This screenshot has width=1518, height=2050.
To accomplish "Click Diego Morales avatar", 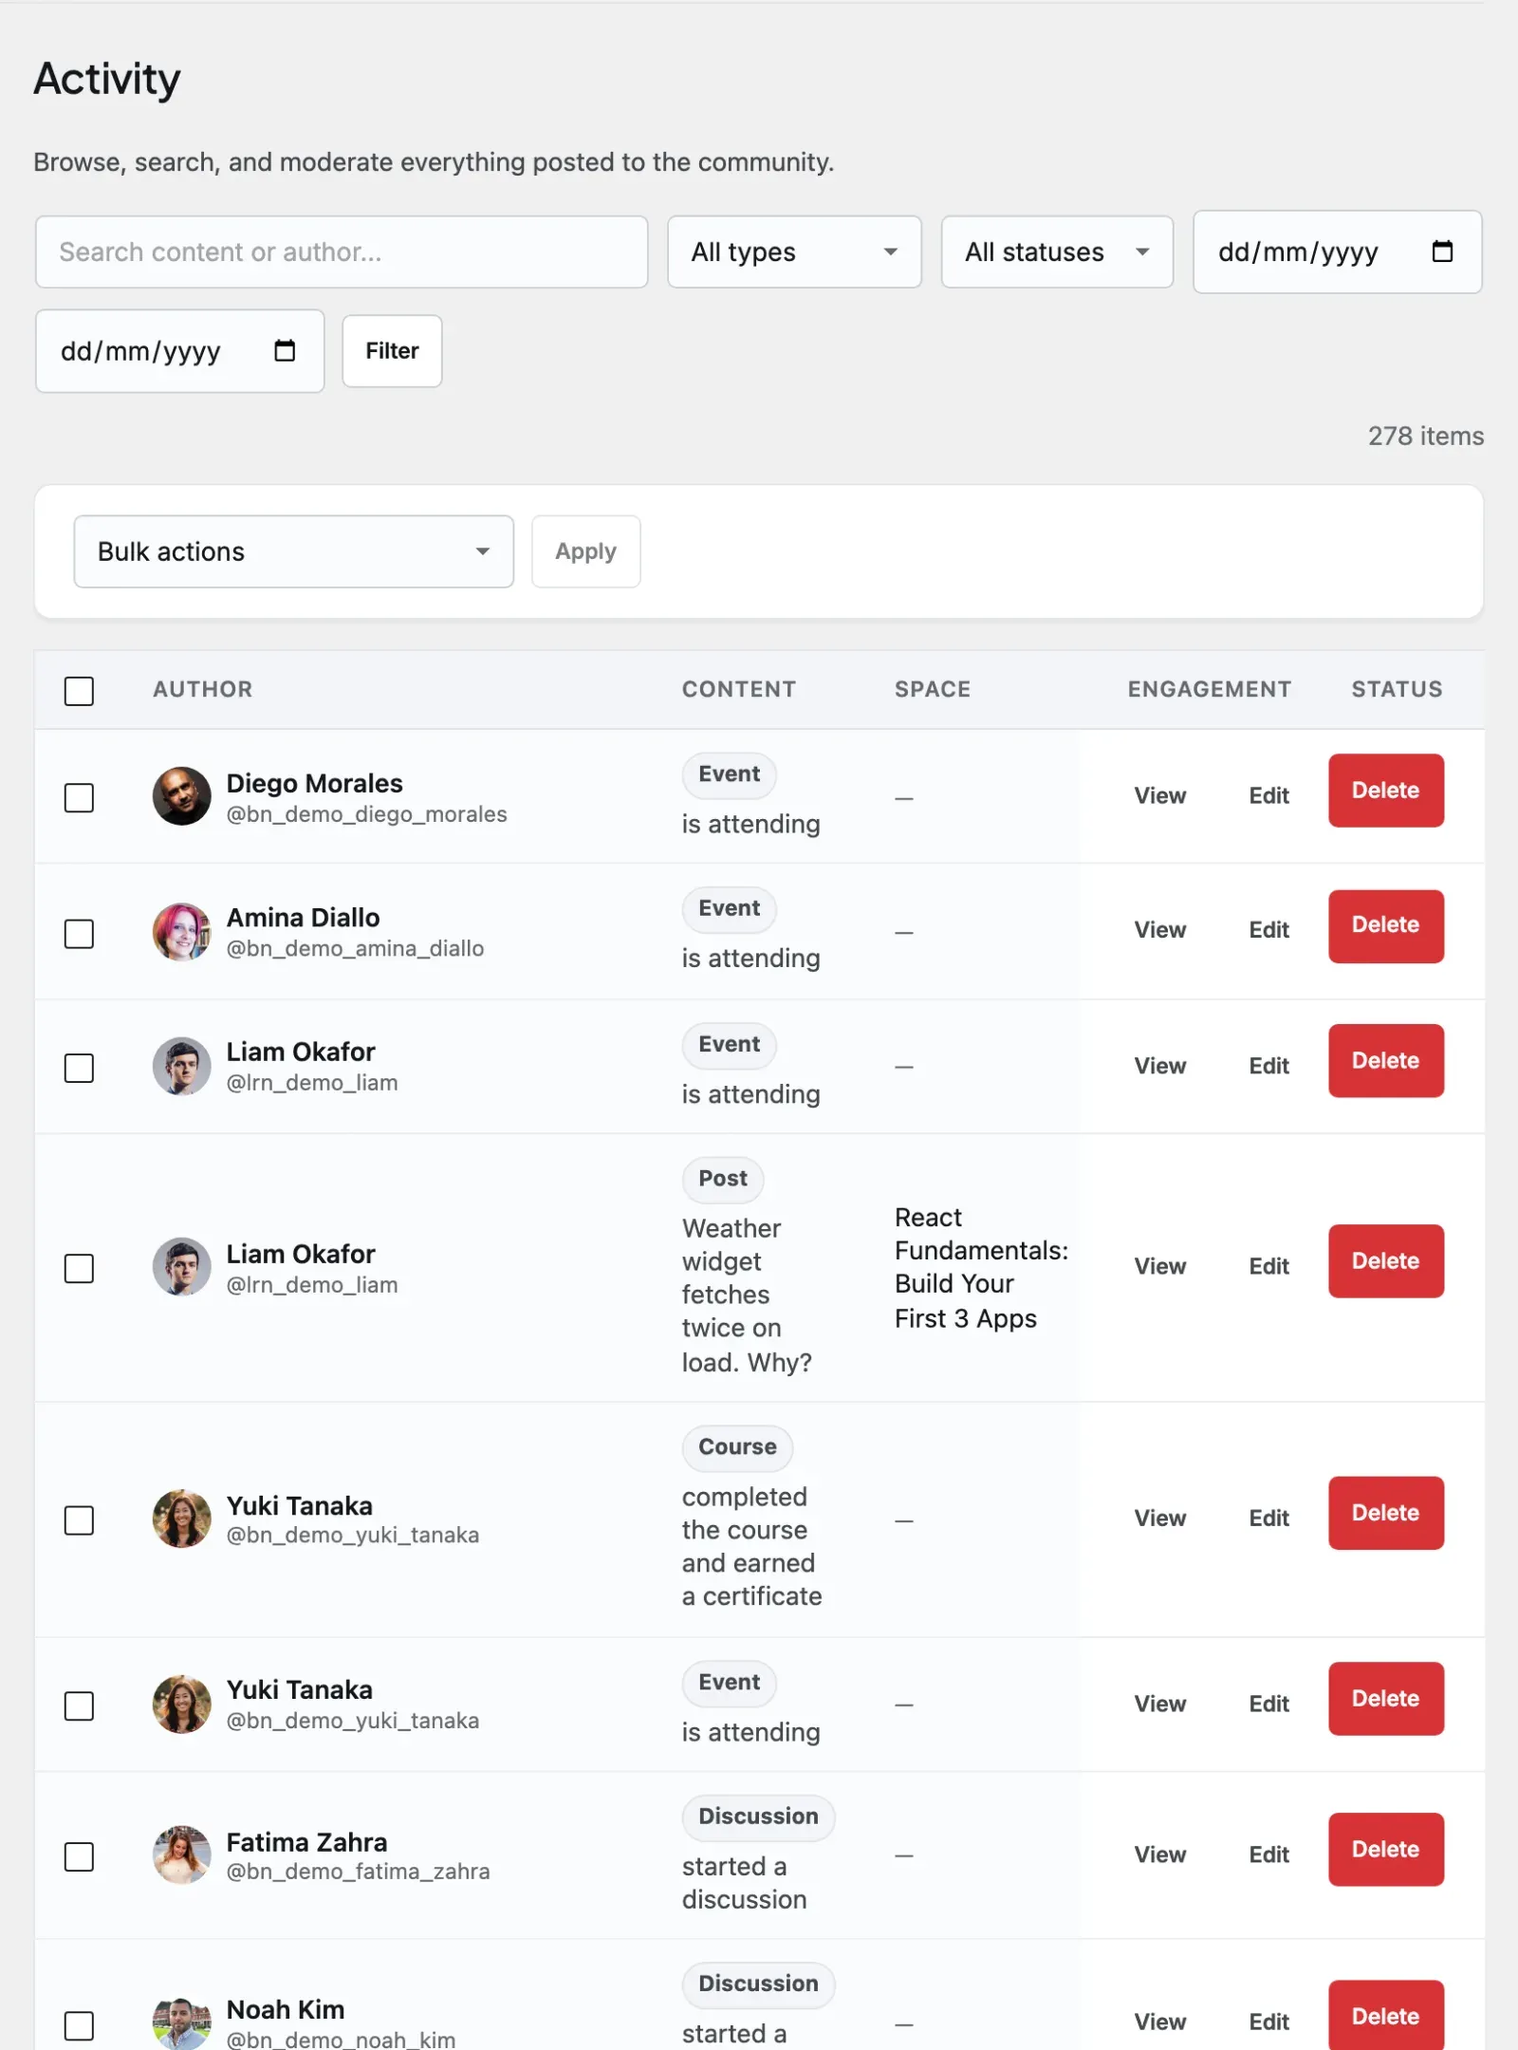I will tap(181, 796).
